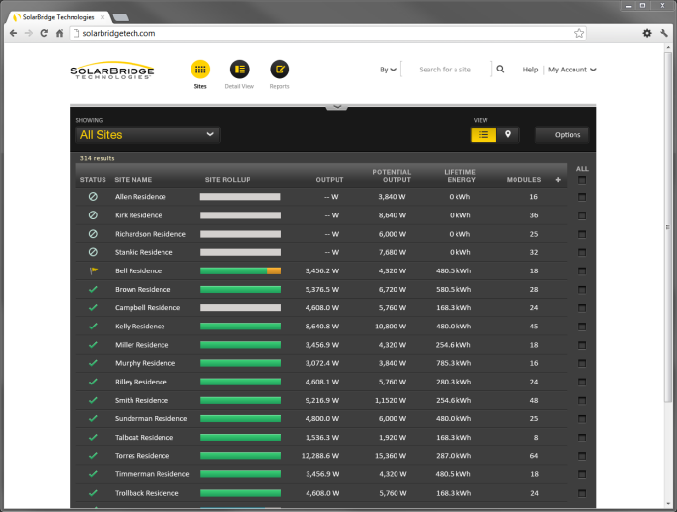This screenshot has height=512, width=677.
Task: Switch to map view pin icon
Action: pos(508,134)
